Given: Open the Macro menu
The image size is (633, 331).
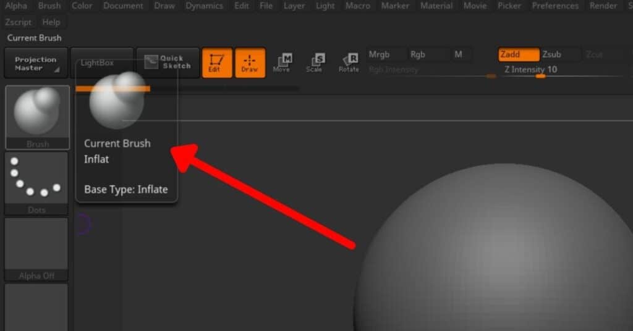Looking at the screenshot, I should point(358,6).
